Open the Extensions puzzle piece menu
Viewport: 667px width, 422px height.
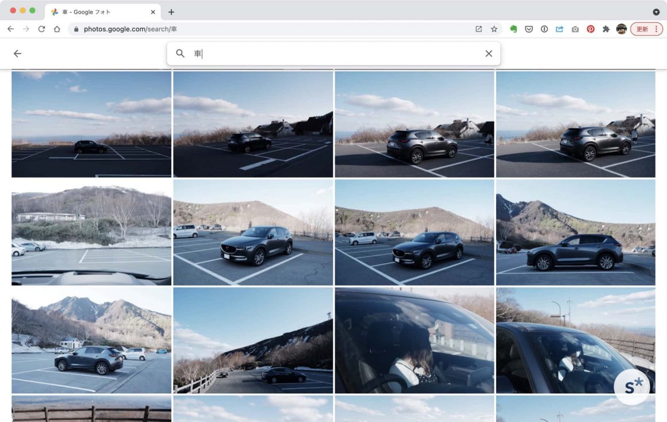tap(605, 29)
